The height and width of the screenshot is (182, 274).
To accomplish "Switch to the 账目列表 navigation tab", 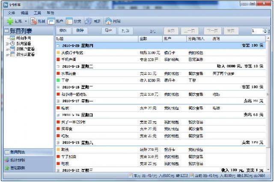I will click(29, 152).
